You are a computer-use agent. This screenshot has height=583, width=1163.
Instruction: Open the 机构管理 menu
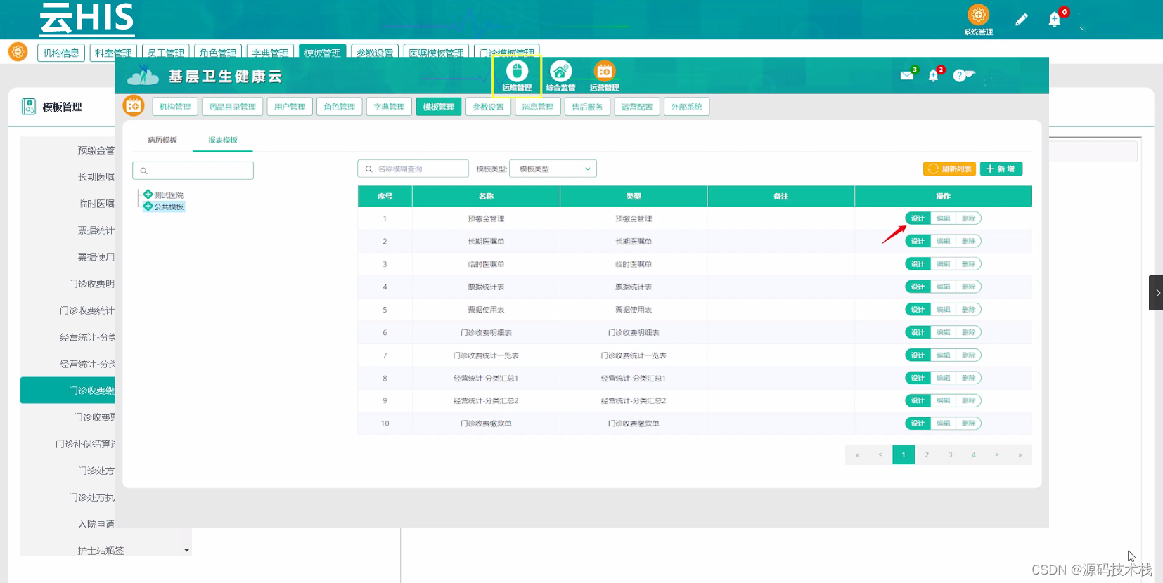[175, 107]
